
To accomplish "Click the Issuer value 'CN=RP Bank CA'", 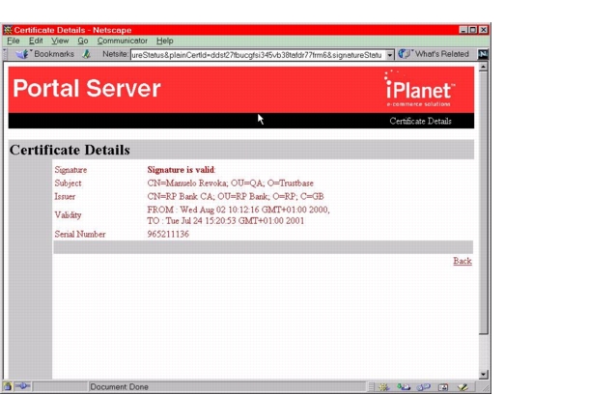I will tap(180, 197).
